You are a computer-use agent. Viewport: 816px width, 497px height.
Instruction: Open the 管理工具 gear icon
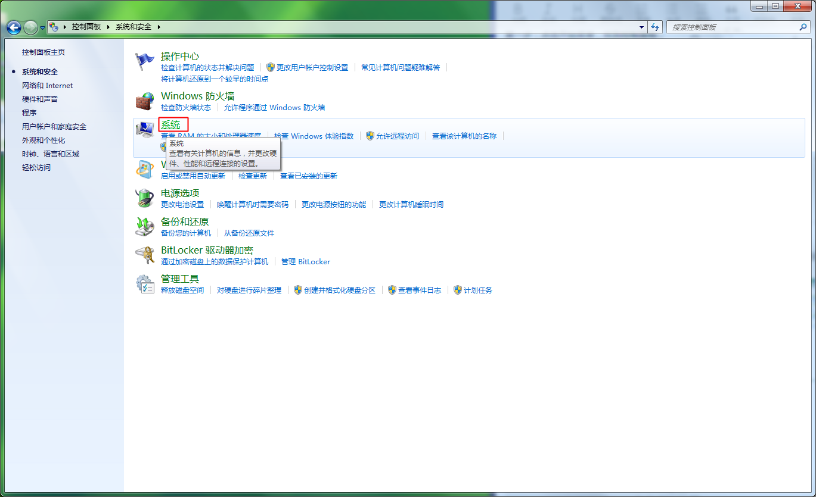click(145, 284)
